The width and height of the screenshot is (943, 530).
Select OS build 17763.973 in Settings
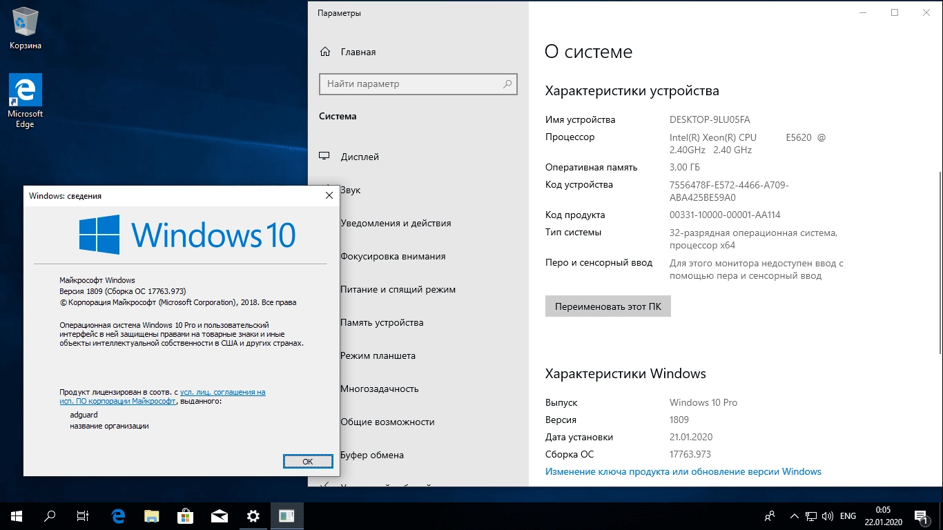click(690, 454)
